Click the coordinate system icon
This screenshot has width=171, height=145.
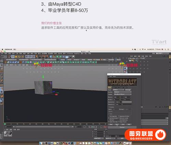click(x=36, y=57)
